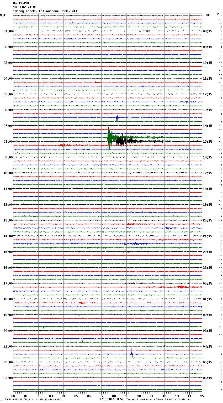Click the "08:00" MST hour label
Viewport: 223px width, 403px height.
(8, 142)
